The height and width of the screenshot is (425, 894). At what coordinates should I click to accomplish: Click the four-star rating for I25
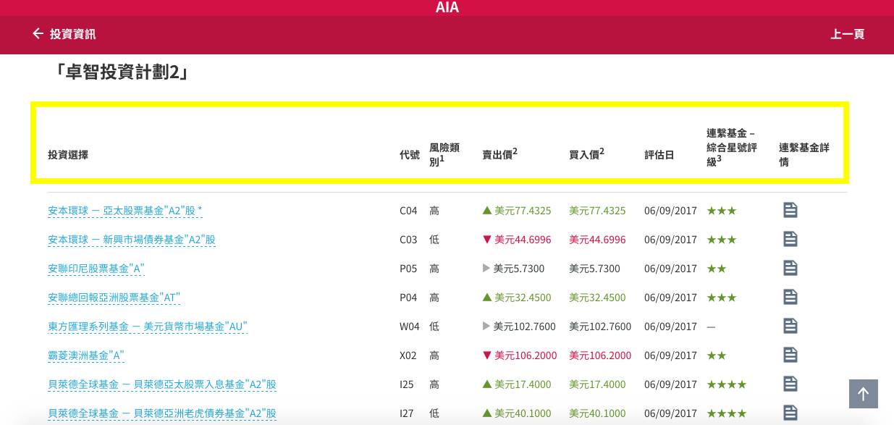click(727, 384)
